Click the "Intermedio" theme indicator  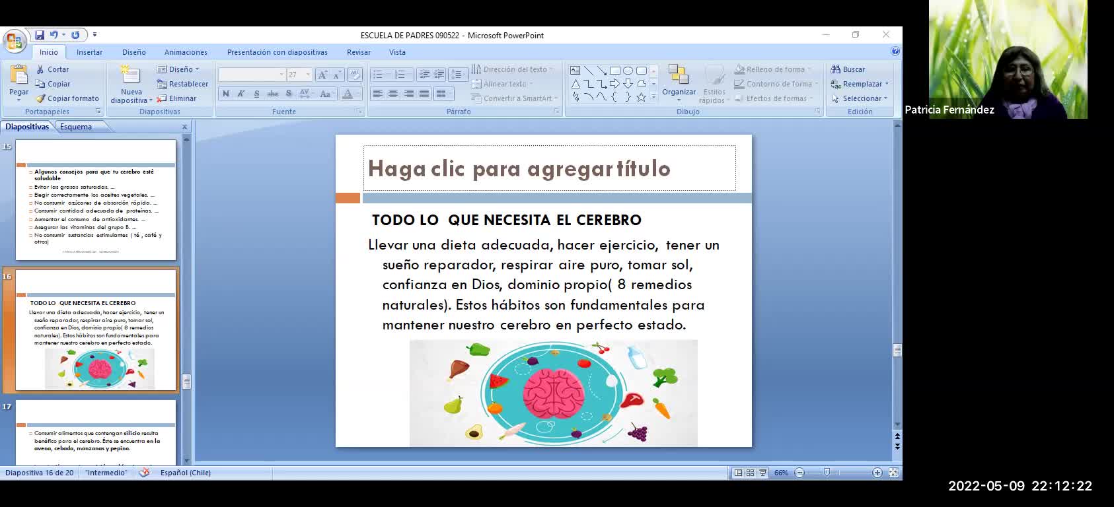coord(106,473)
